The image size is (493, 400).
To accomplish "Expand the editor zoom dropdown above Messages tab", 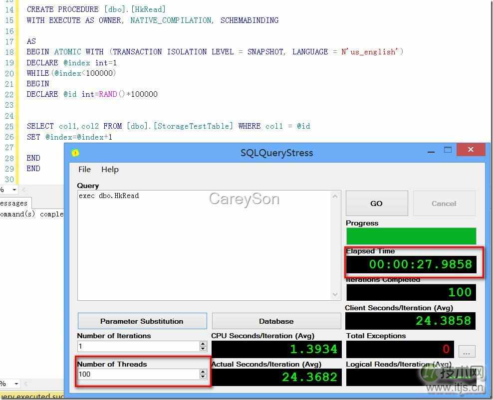I will tap(14, 190).
